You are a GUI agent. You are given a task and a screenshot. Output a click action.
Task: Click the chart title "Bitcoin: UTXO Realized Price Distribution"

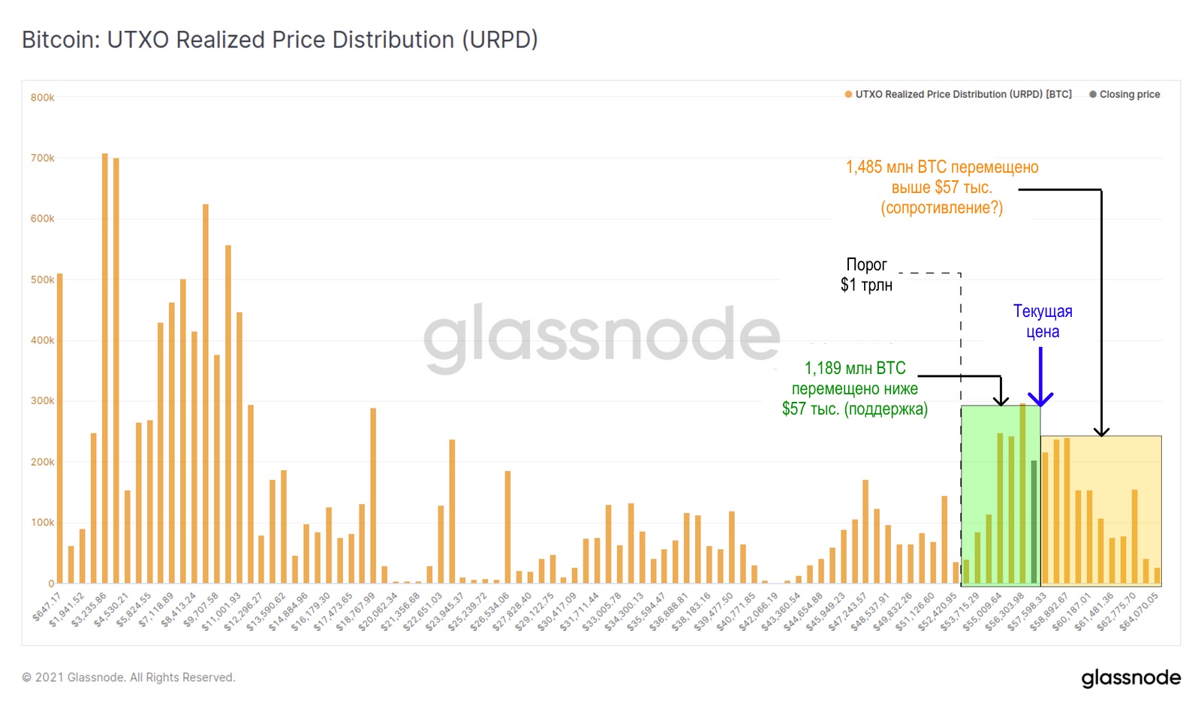279,40
